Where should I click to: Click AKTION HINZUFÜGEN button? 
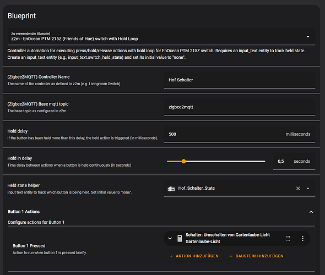point(194,256)
